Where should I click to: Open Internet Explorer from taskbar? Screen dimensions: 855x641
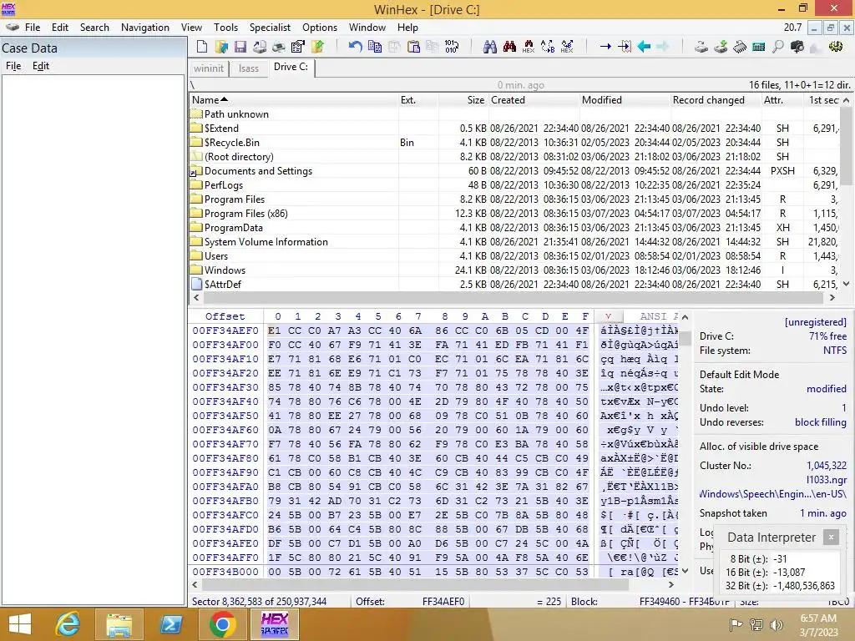click(68, 624)
